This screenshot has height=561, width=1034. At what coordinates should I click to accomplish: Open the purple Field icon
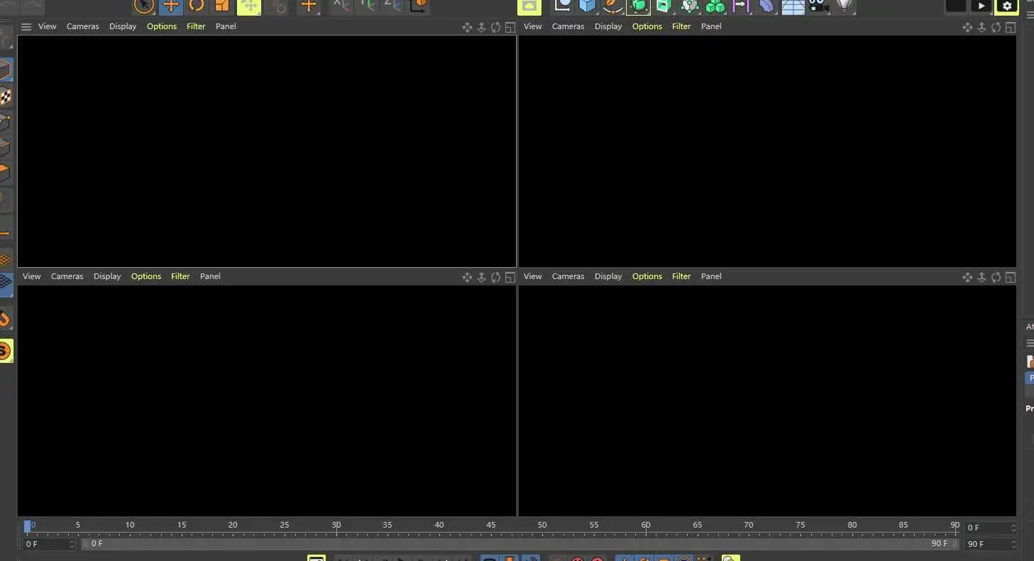point(741,6)
